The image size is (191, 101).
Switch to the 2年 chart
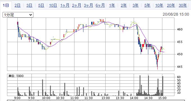124,5
